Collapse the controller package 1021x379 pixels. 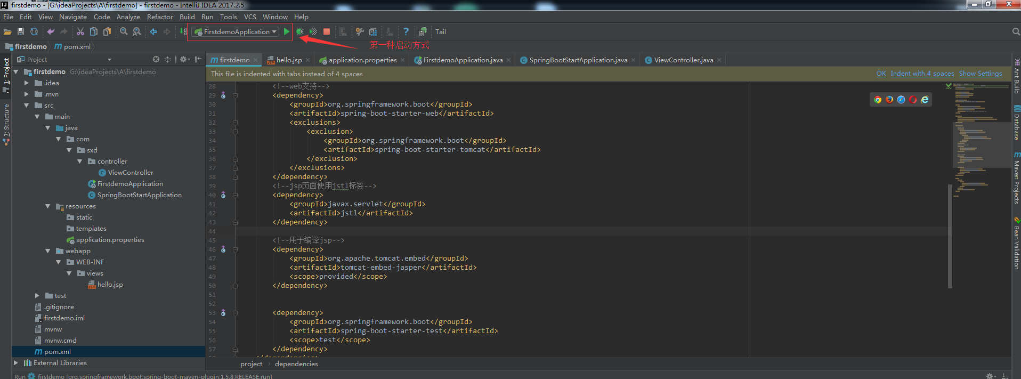click(x=80, y=161)
